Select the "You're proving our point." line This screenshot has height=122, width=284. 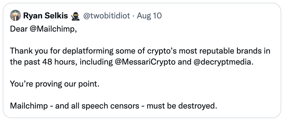pos(54,84)
